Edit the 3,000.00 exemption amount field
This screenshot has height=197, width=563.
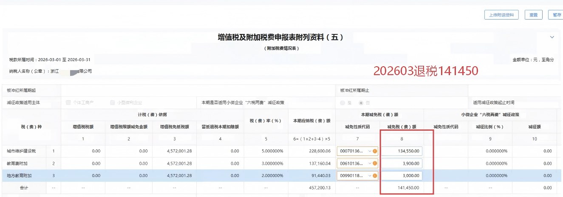[x=402, y=176]
